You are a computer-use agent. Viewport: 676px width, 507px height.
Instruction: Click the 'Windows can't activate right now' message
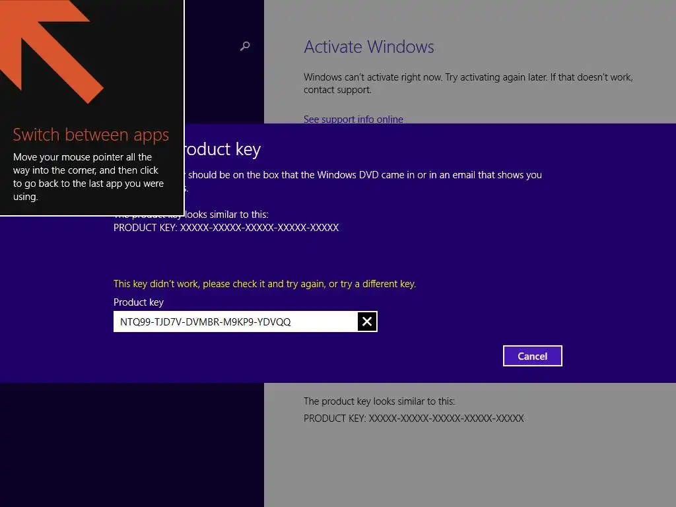click(468, 83)
